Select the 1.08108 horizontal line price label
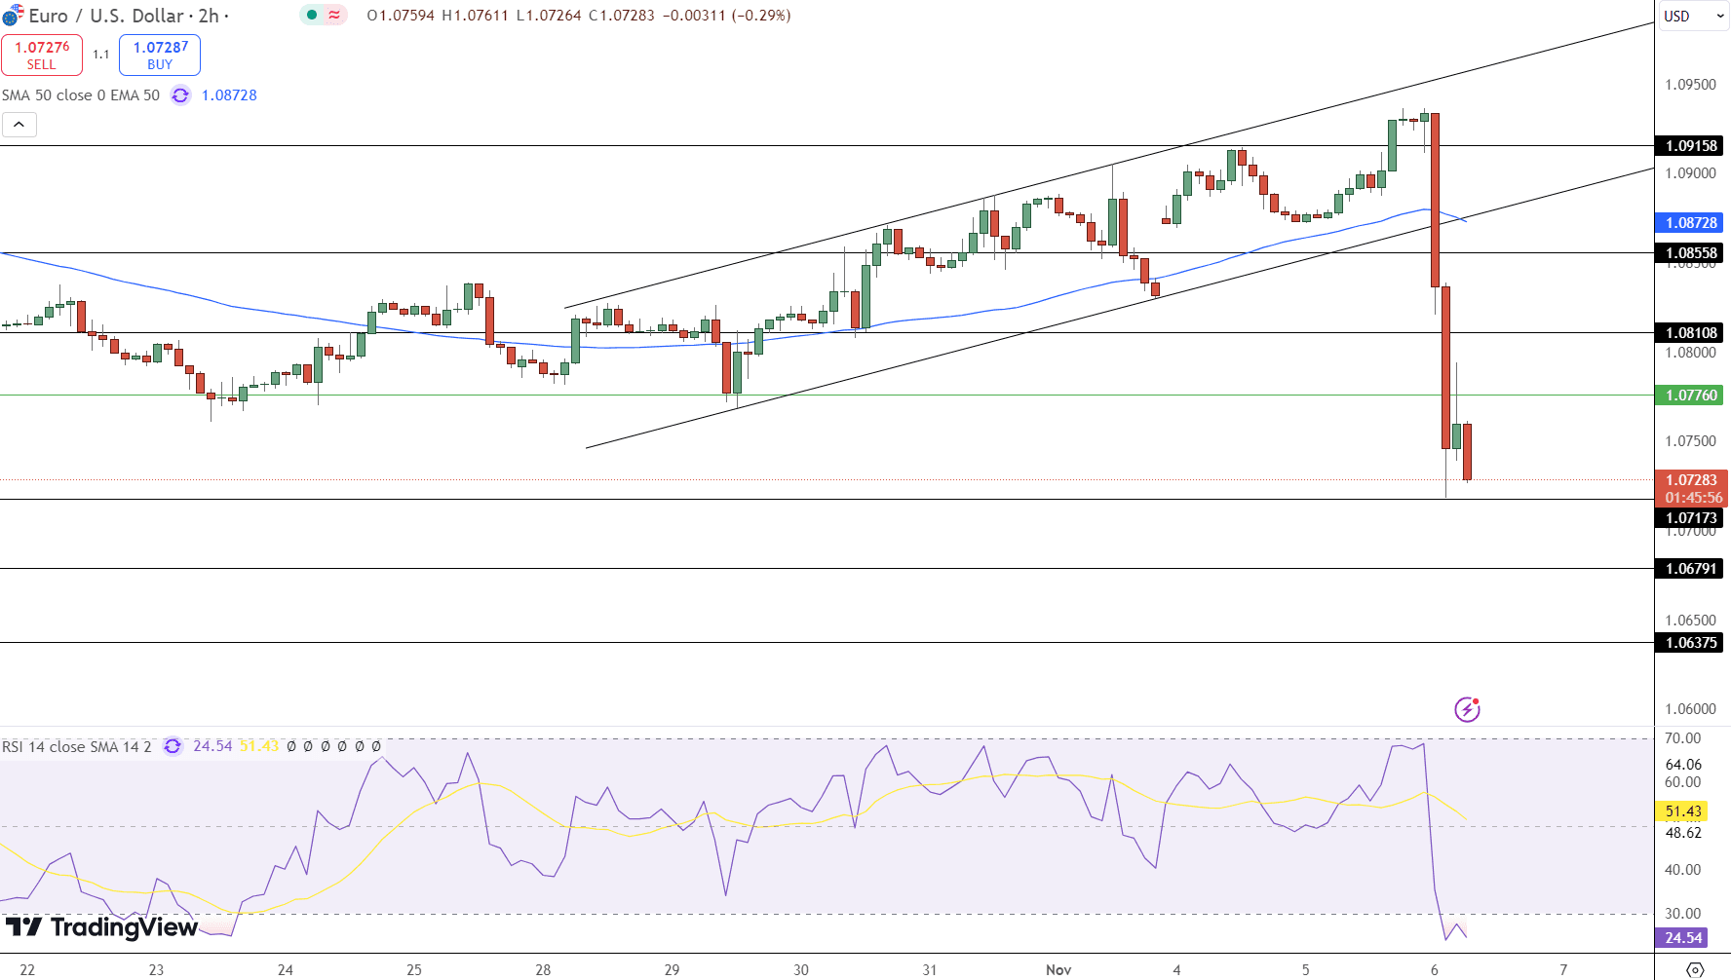The image size is (1731, 980). [1689, 333]
